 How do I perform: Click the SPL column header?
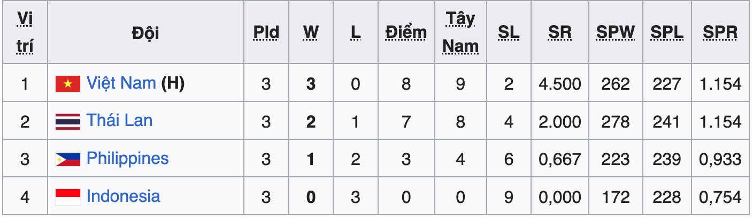pos(666,33)
